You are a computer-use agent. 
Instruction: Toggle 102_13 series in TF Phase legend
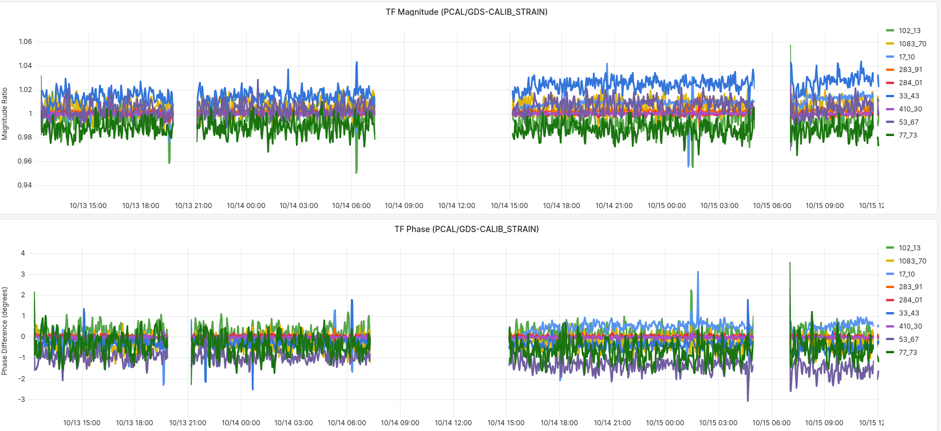coord(909,248)
